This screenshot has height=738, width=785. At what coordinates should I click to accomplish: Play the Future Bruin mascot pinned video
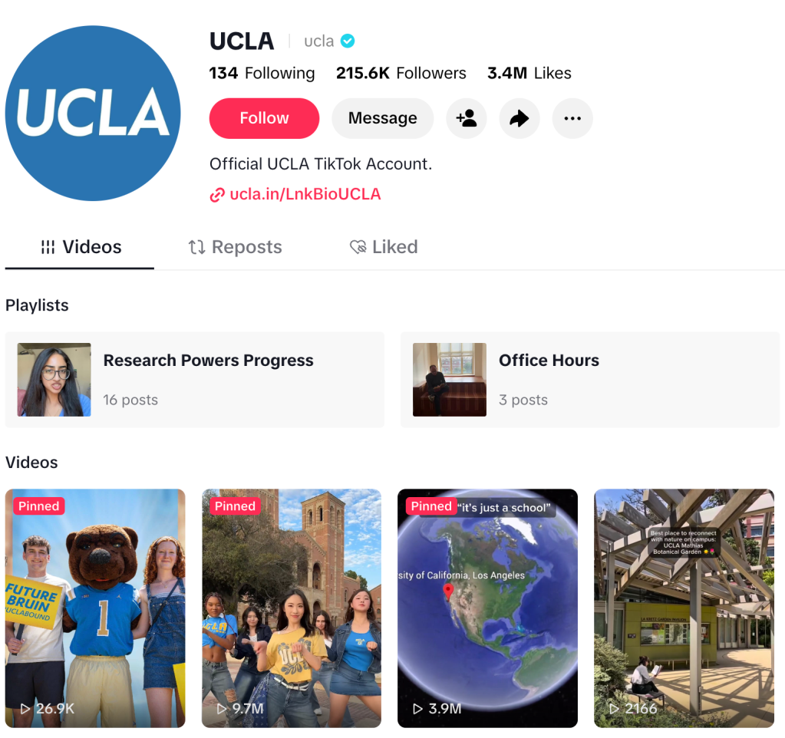pos(95,608)
